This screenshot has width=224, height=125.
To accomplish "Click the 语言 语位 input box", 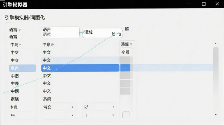I will (x=60, y=32).
